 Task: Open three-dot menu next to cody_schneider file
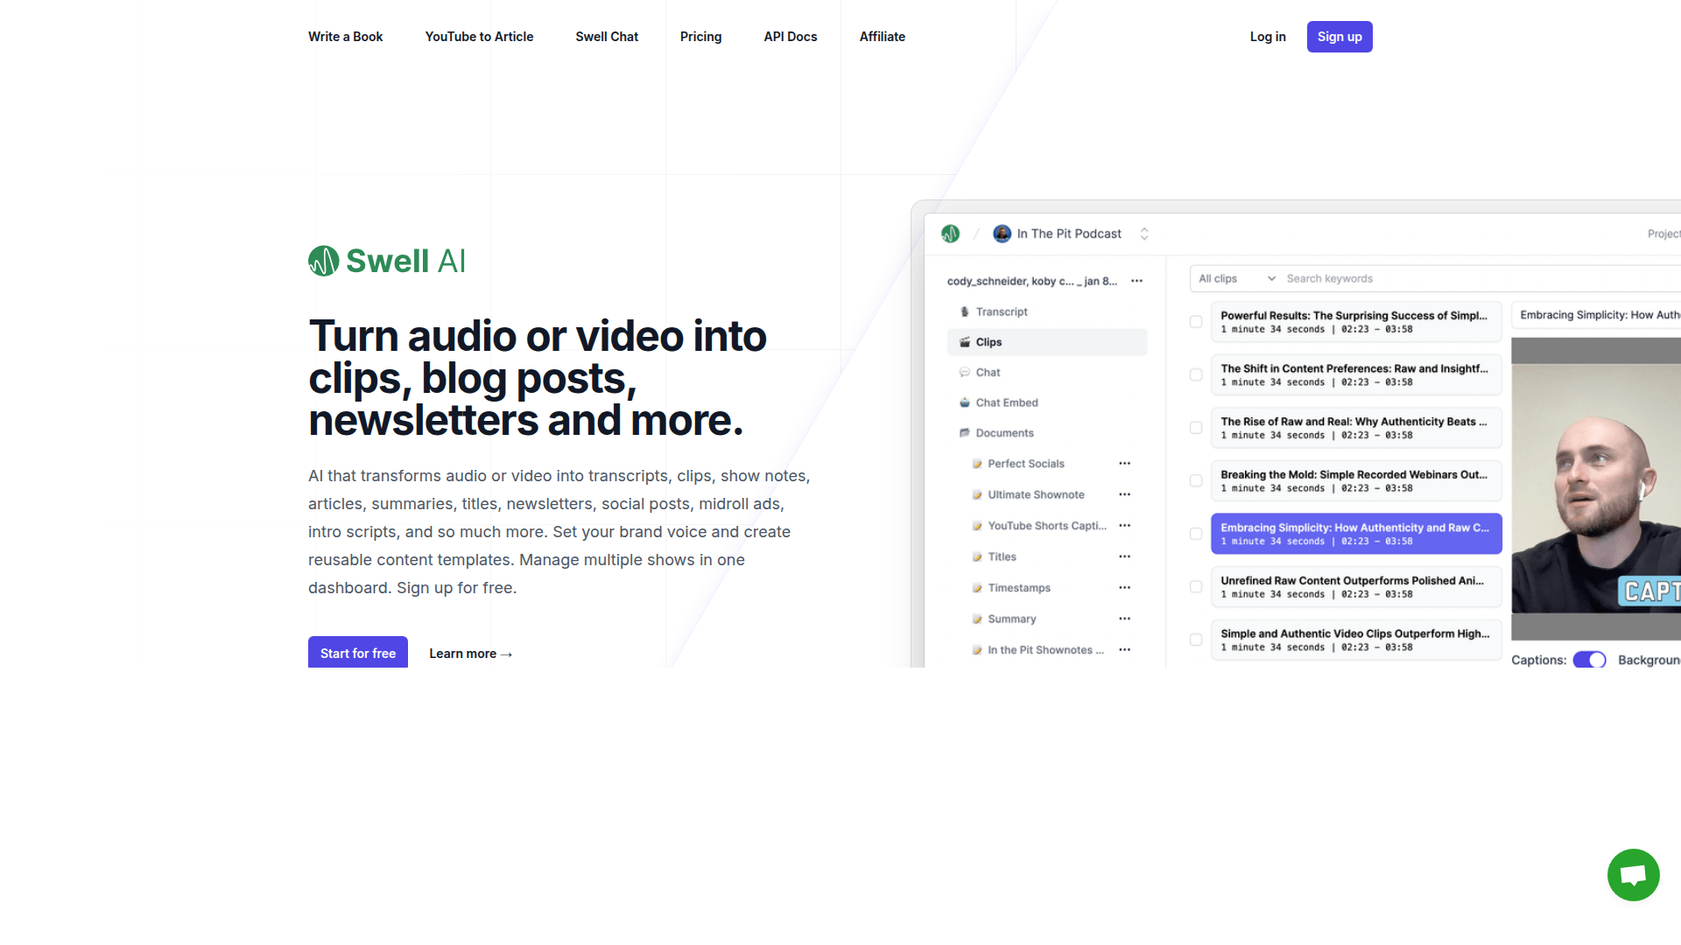point(1136,281)
